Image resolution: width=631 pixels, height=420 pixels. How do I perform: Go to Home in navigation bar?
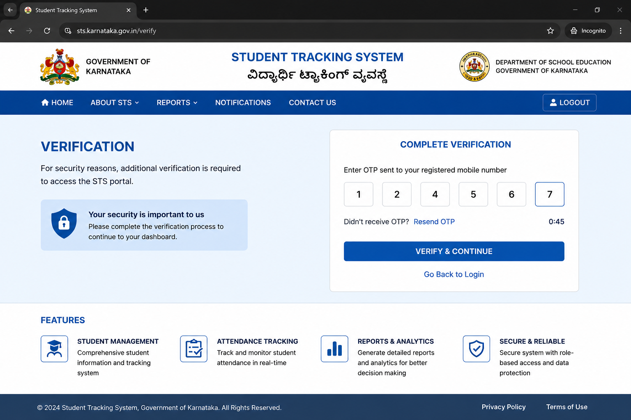[57, 103]
